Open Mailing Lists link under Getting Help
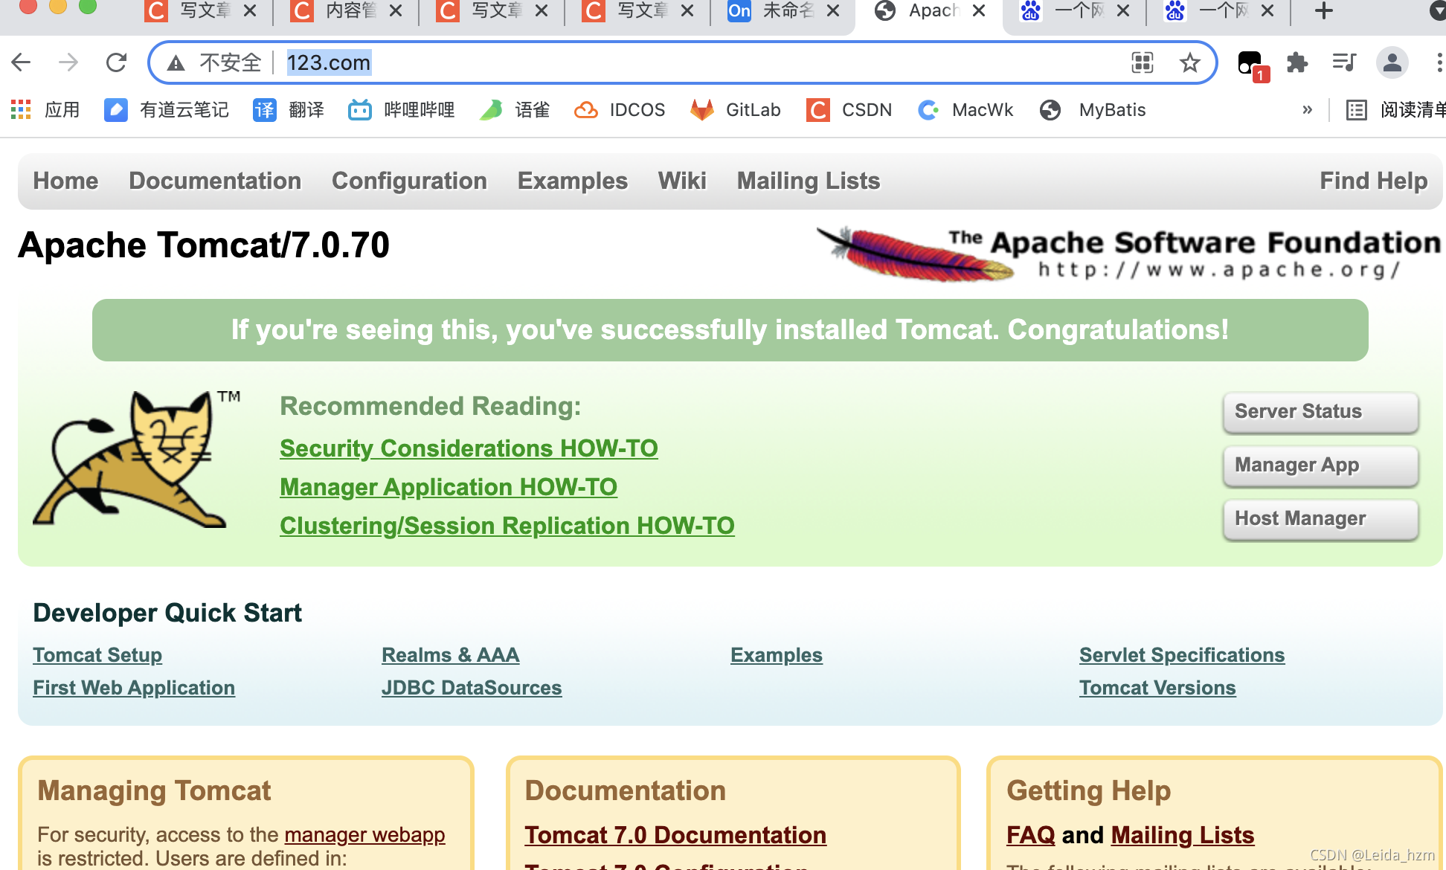The width and height of the screenshot is (1446, 870). [1183, 835]
